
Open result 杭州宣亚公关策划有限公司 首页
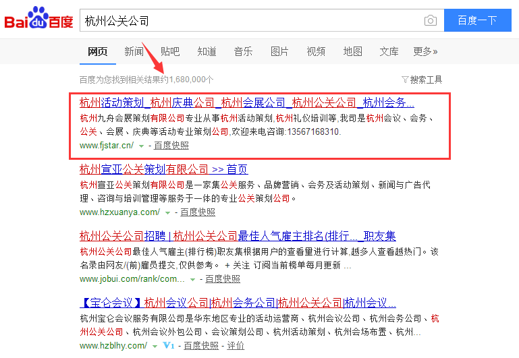point(164,170)
